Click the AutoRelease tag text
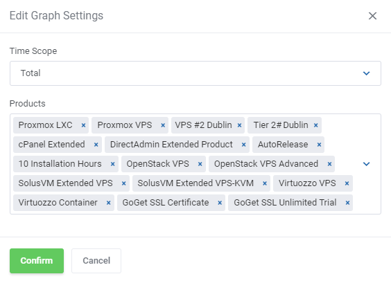The image size is (391, 283). pos(283,145)
